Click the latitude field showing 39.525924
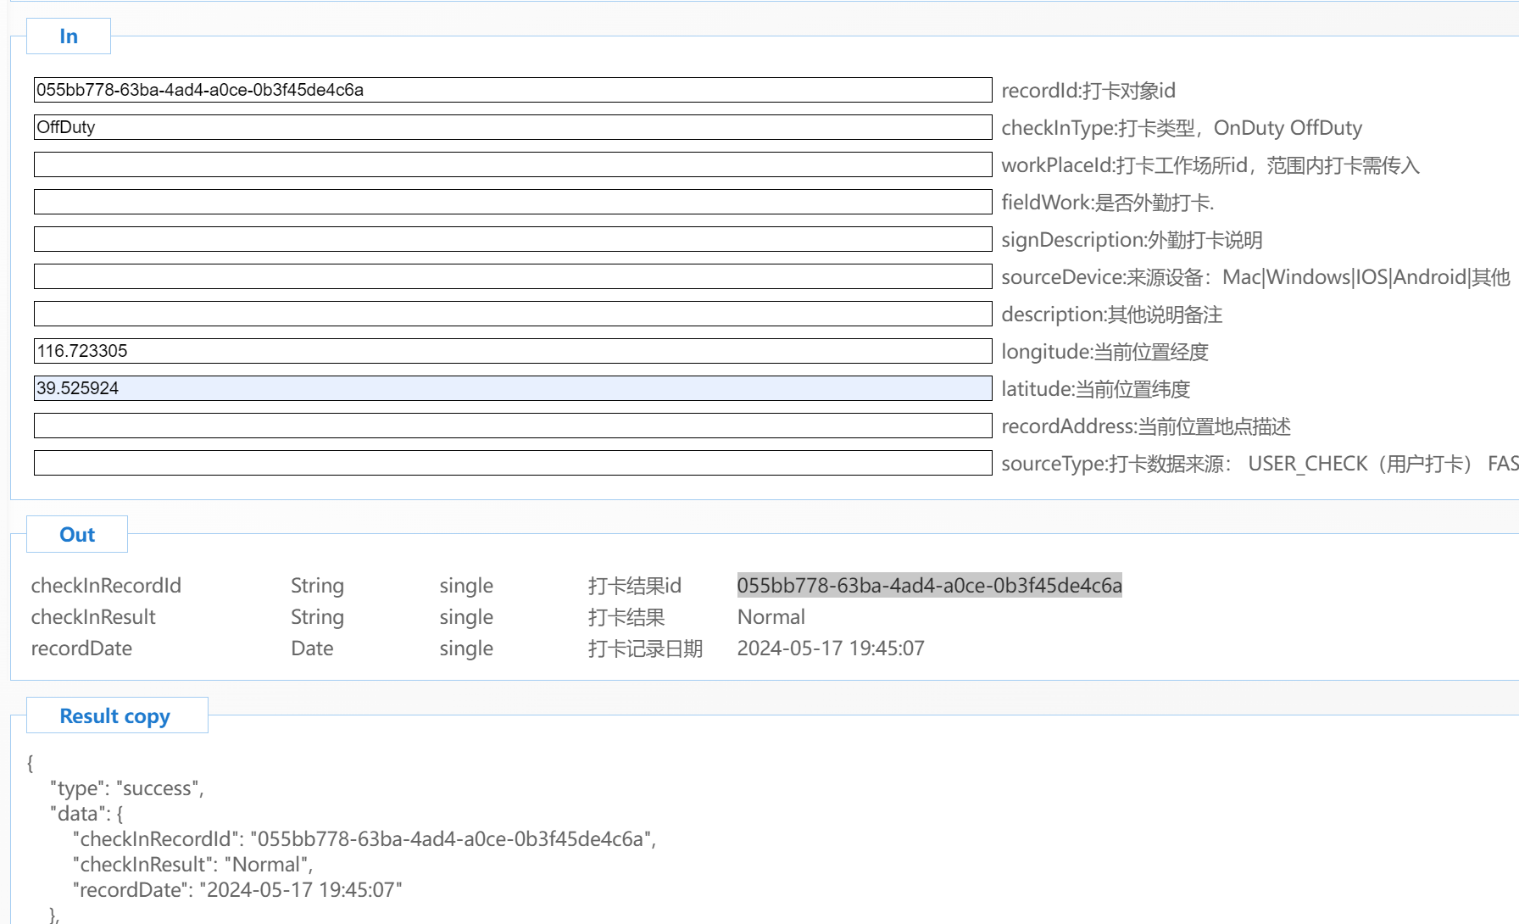The image size is (1519, 924). coord(513,388)
